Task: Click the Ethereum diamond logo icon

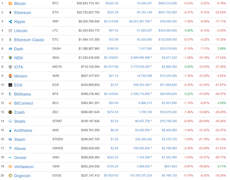Action: tap(10, 13)
